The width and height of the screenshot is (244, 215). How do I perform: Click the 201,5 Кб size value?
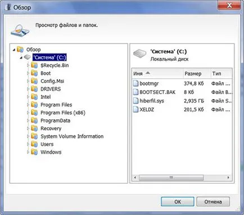pyautogui.click(x=194, y=109)
